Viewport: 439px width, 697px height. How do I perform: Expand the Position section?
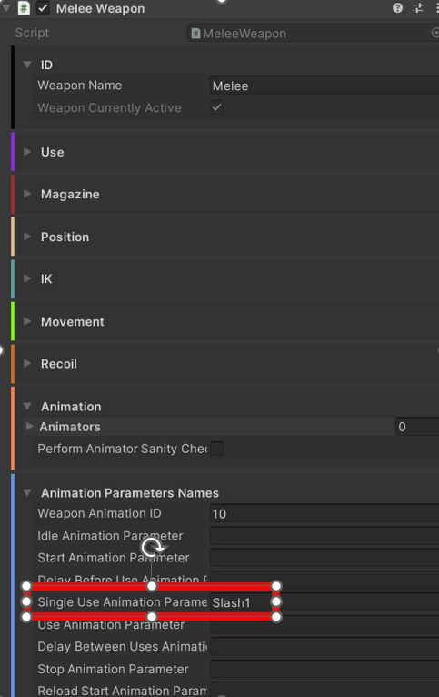(x=27, y=237)
